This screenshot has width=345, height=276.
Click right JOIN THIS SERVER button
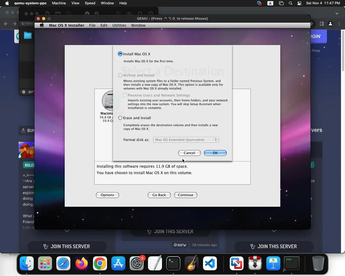point(274,246)
